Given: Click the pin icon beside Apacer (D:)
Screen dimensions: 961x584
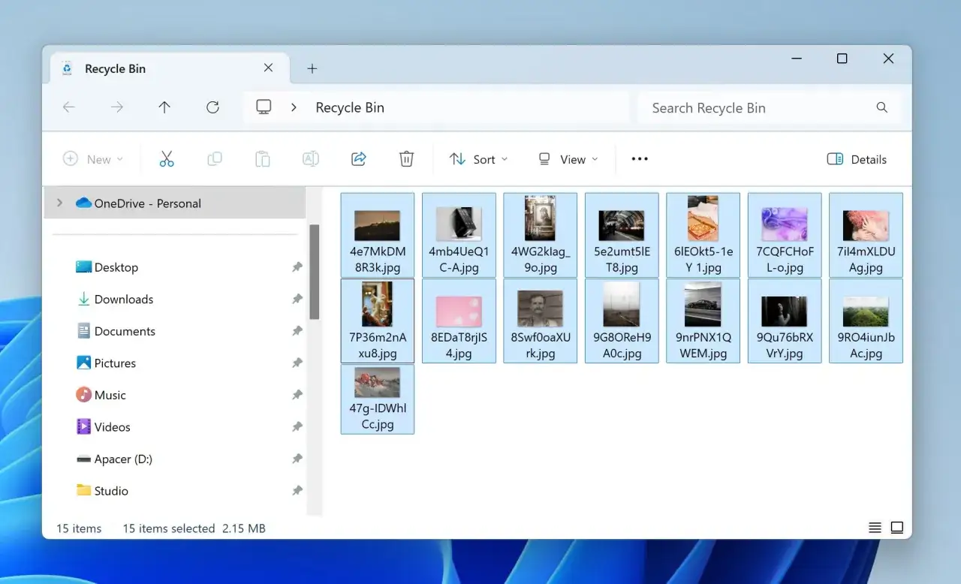Looking at the screenshot, I should click(x=297, y=459).
